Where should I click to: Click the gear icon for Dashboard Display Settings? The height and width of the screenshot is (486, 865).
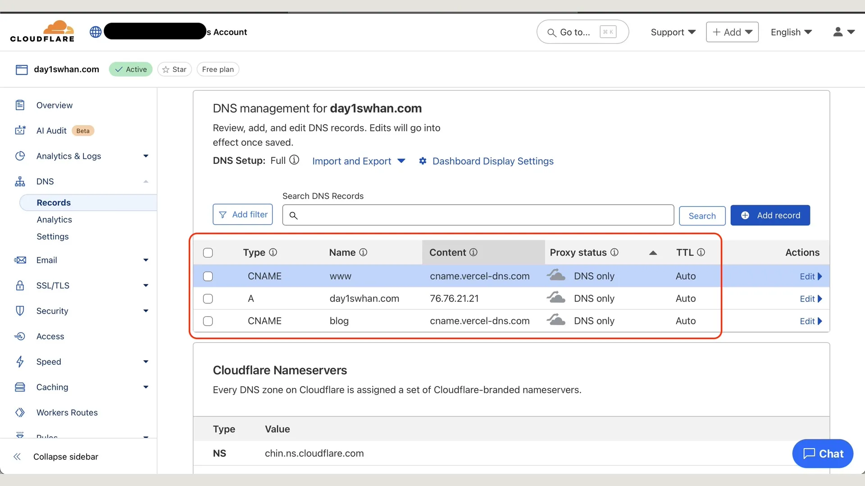[x=423, y=161]
